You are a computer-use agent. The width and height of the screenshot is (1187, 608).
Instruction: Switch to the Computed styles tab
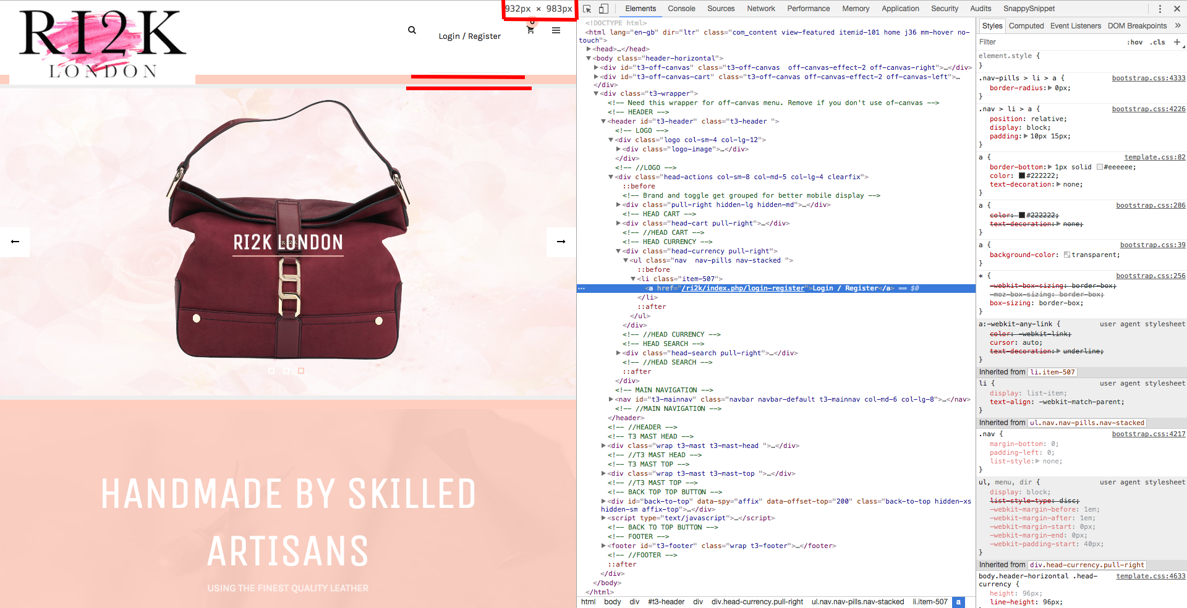[x=1026, y=26]
